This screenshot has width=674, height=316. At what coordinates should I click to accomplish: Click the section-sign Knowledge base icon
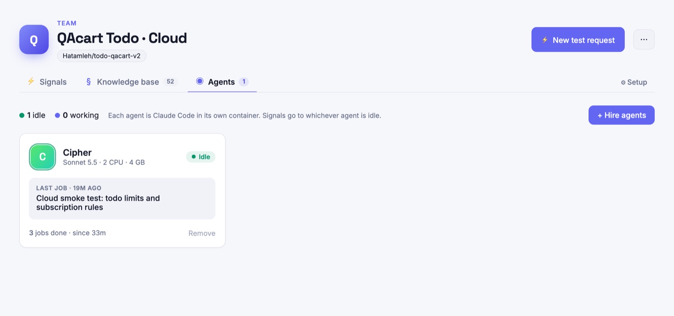pyautogui.click(x=88, y=82)
